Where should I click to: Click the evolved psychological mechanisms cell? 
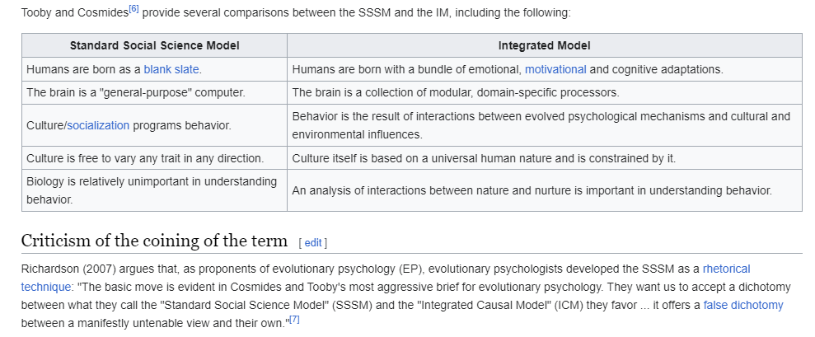click(544, 125)
